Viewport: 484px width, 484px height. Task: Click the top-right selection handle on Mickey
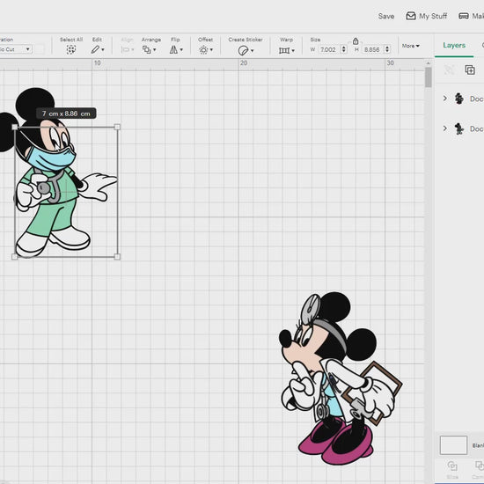[x=117, y=127]
